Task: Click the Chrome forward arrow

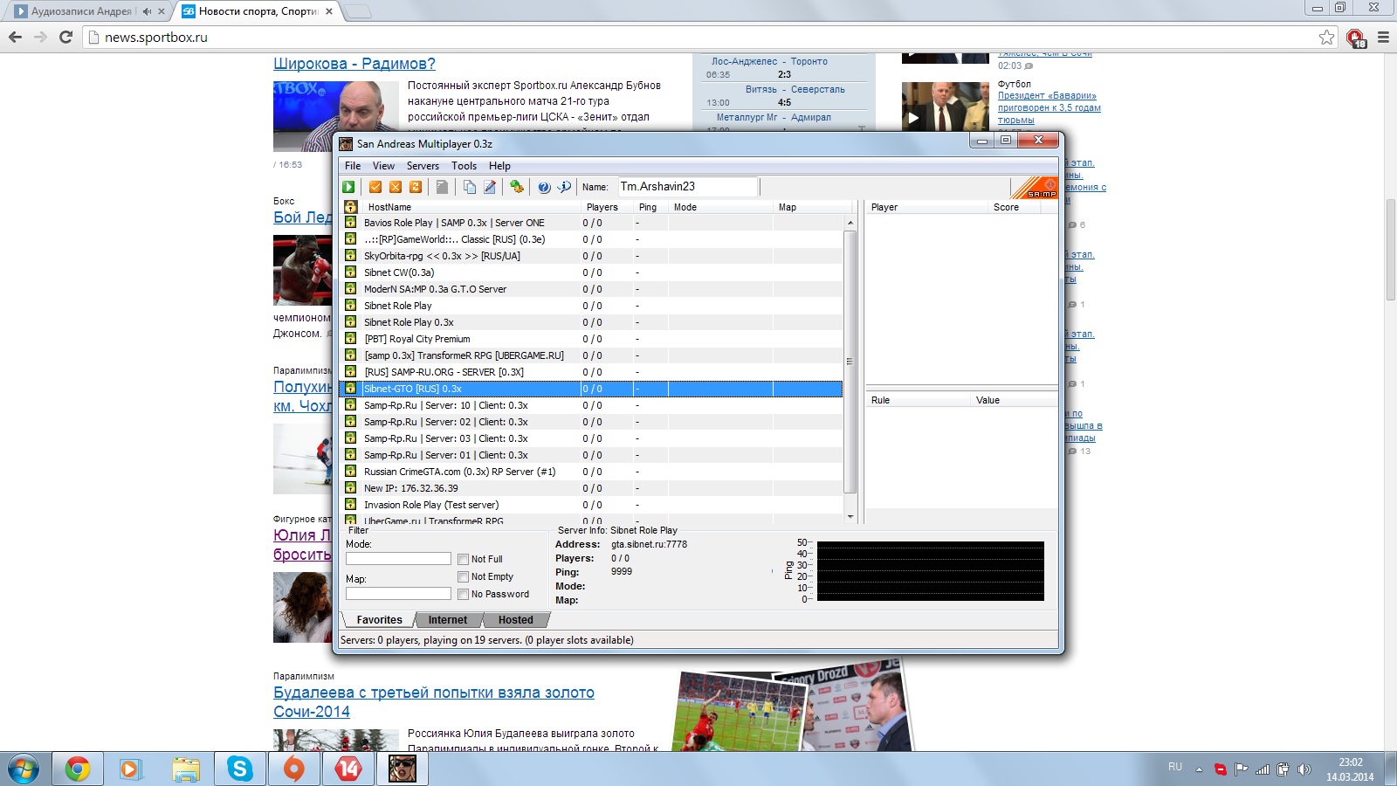Action: pyautogui.click(x=40, y=37)
